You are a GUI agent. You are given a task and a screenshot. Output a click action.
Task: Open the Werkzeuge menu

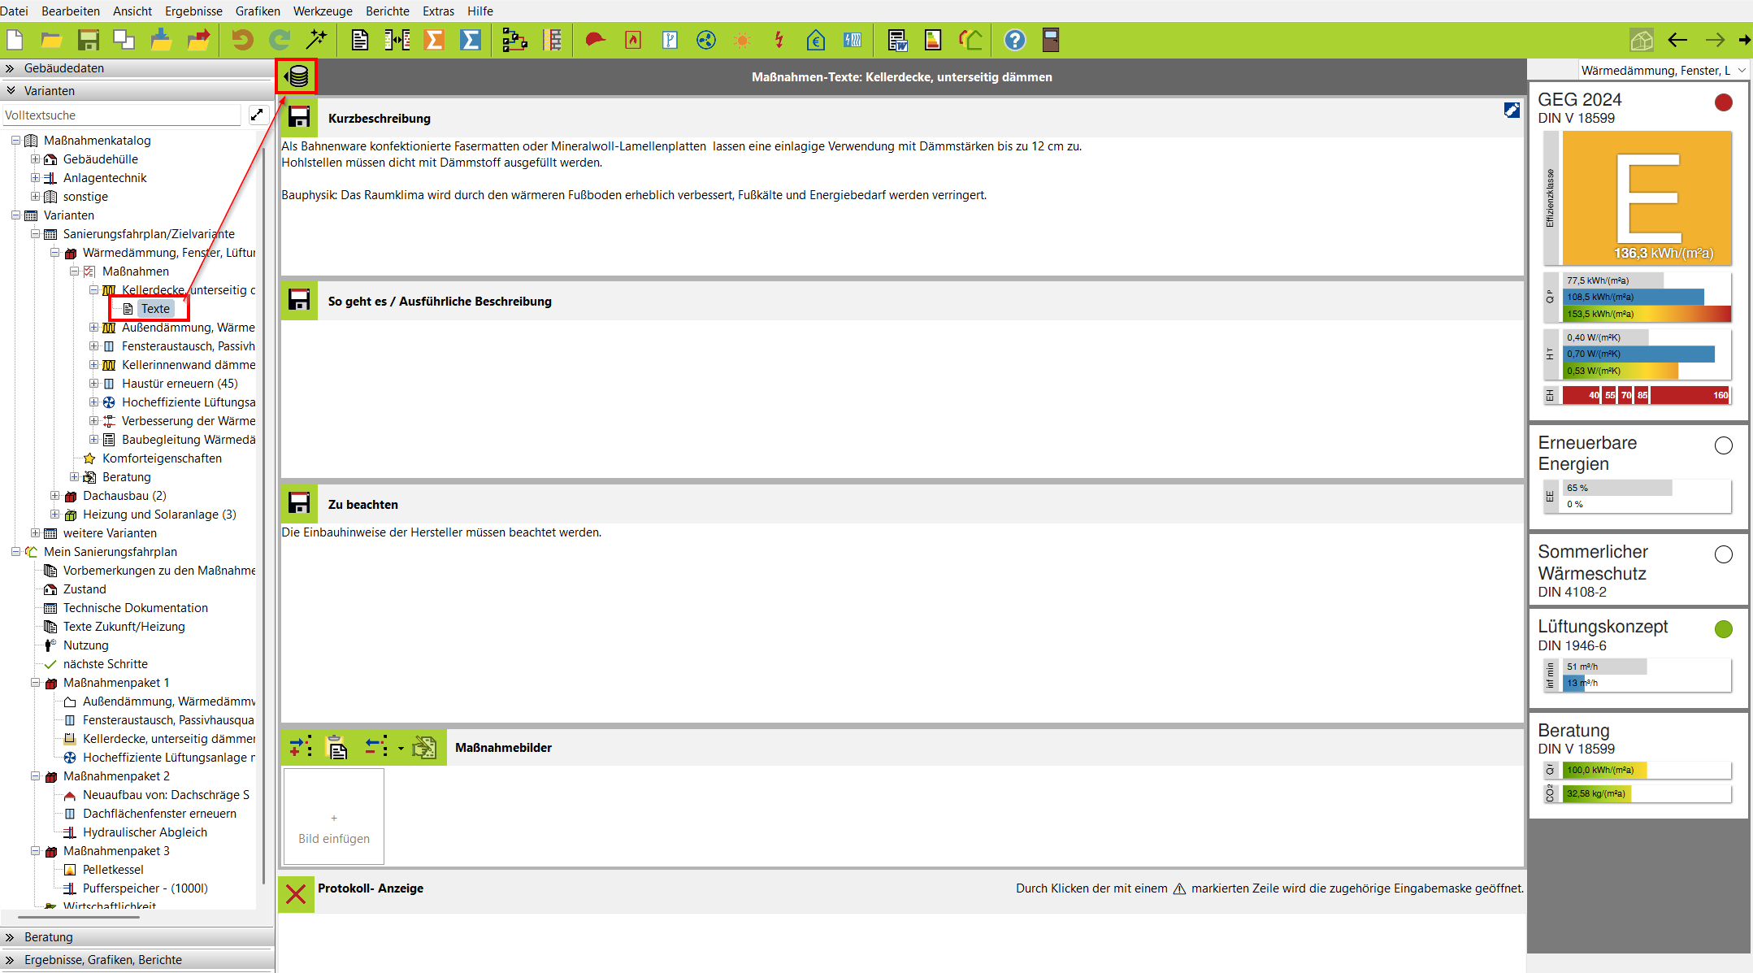(323, 11)
